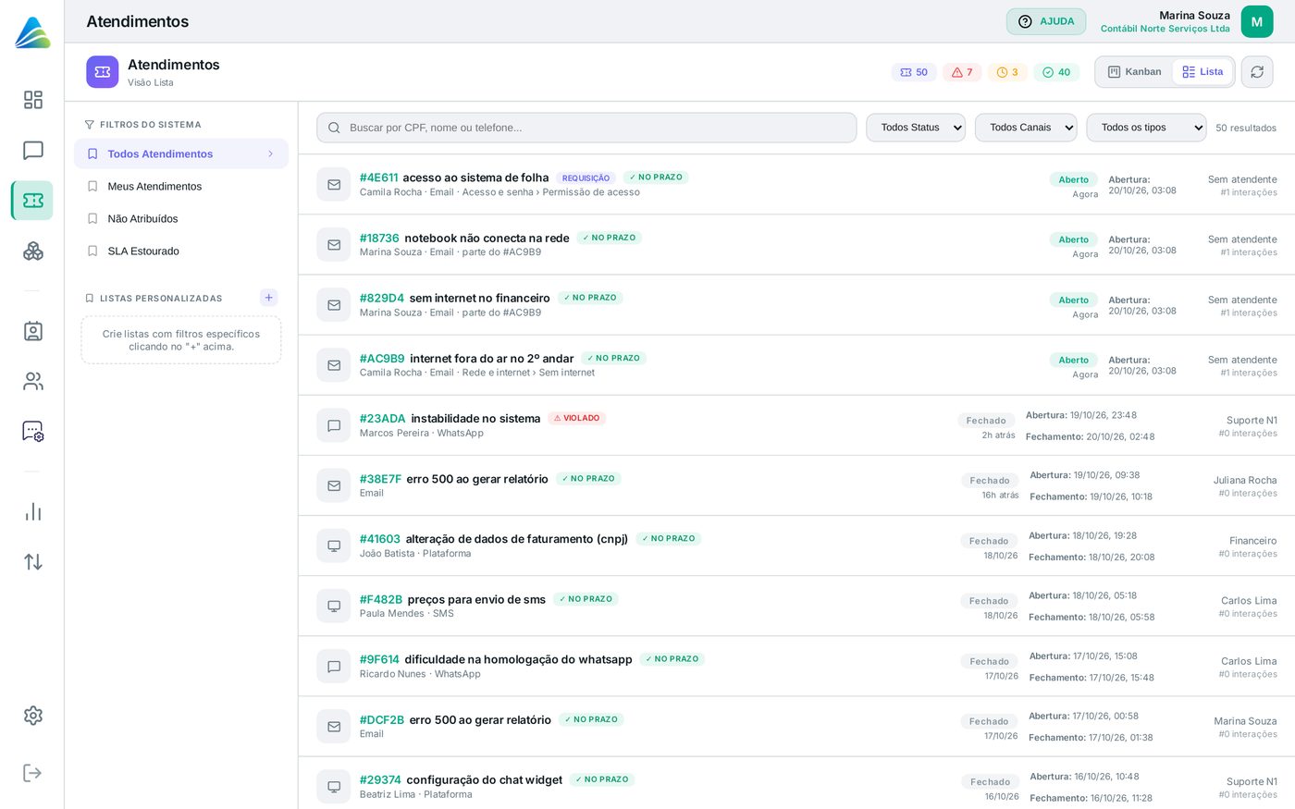Image resolution: width=1295 pixels, height=809 pixels.
Task: Click the user avatar M
Action: pos(1257,22)
